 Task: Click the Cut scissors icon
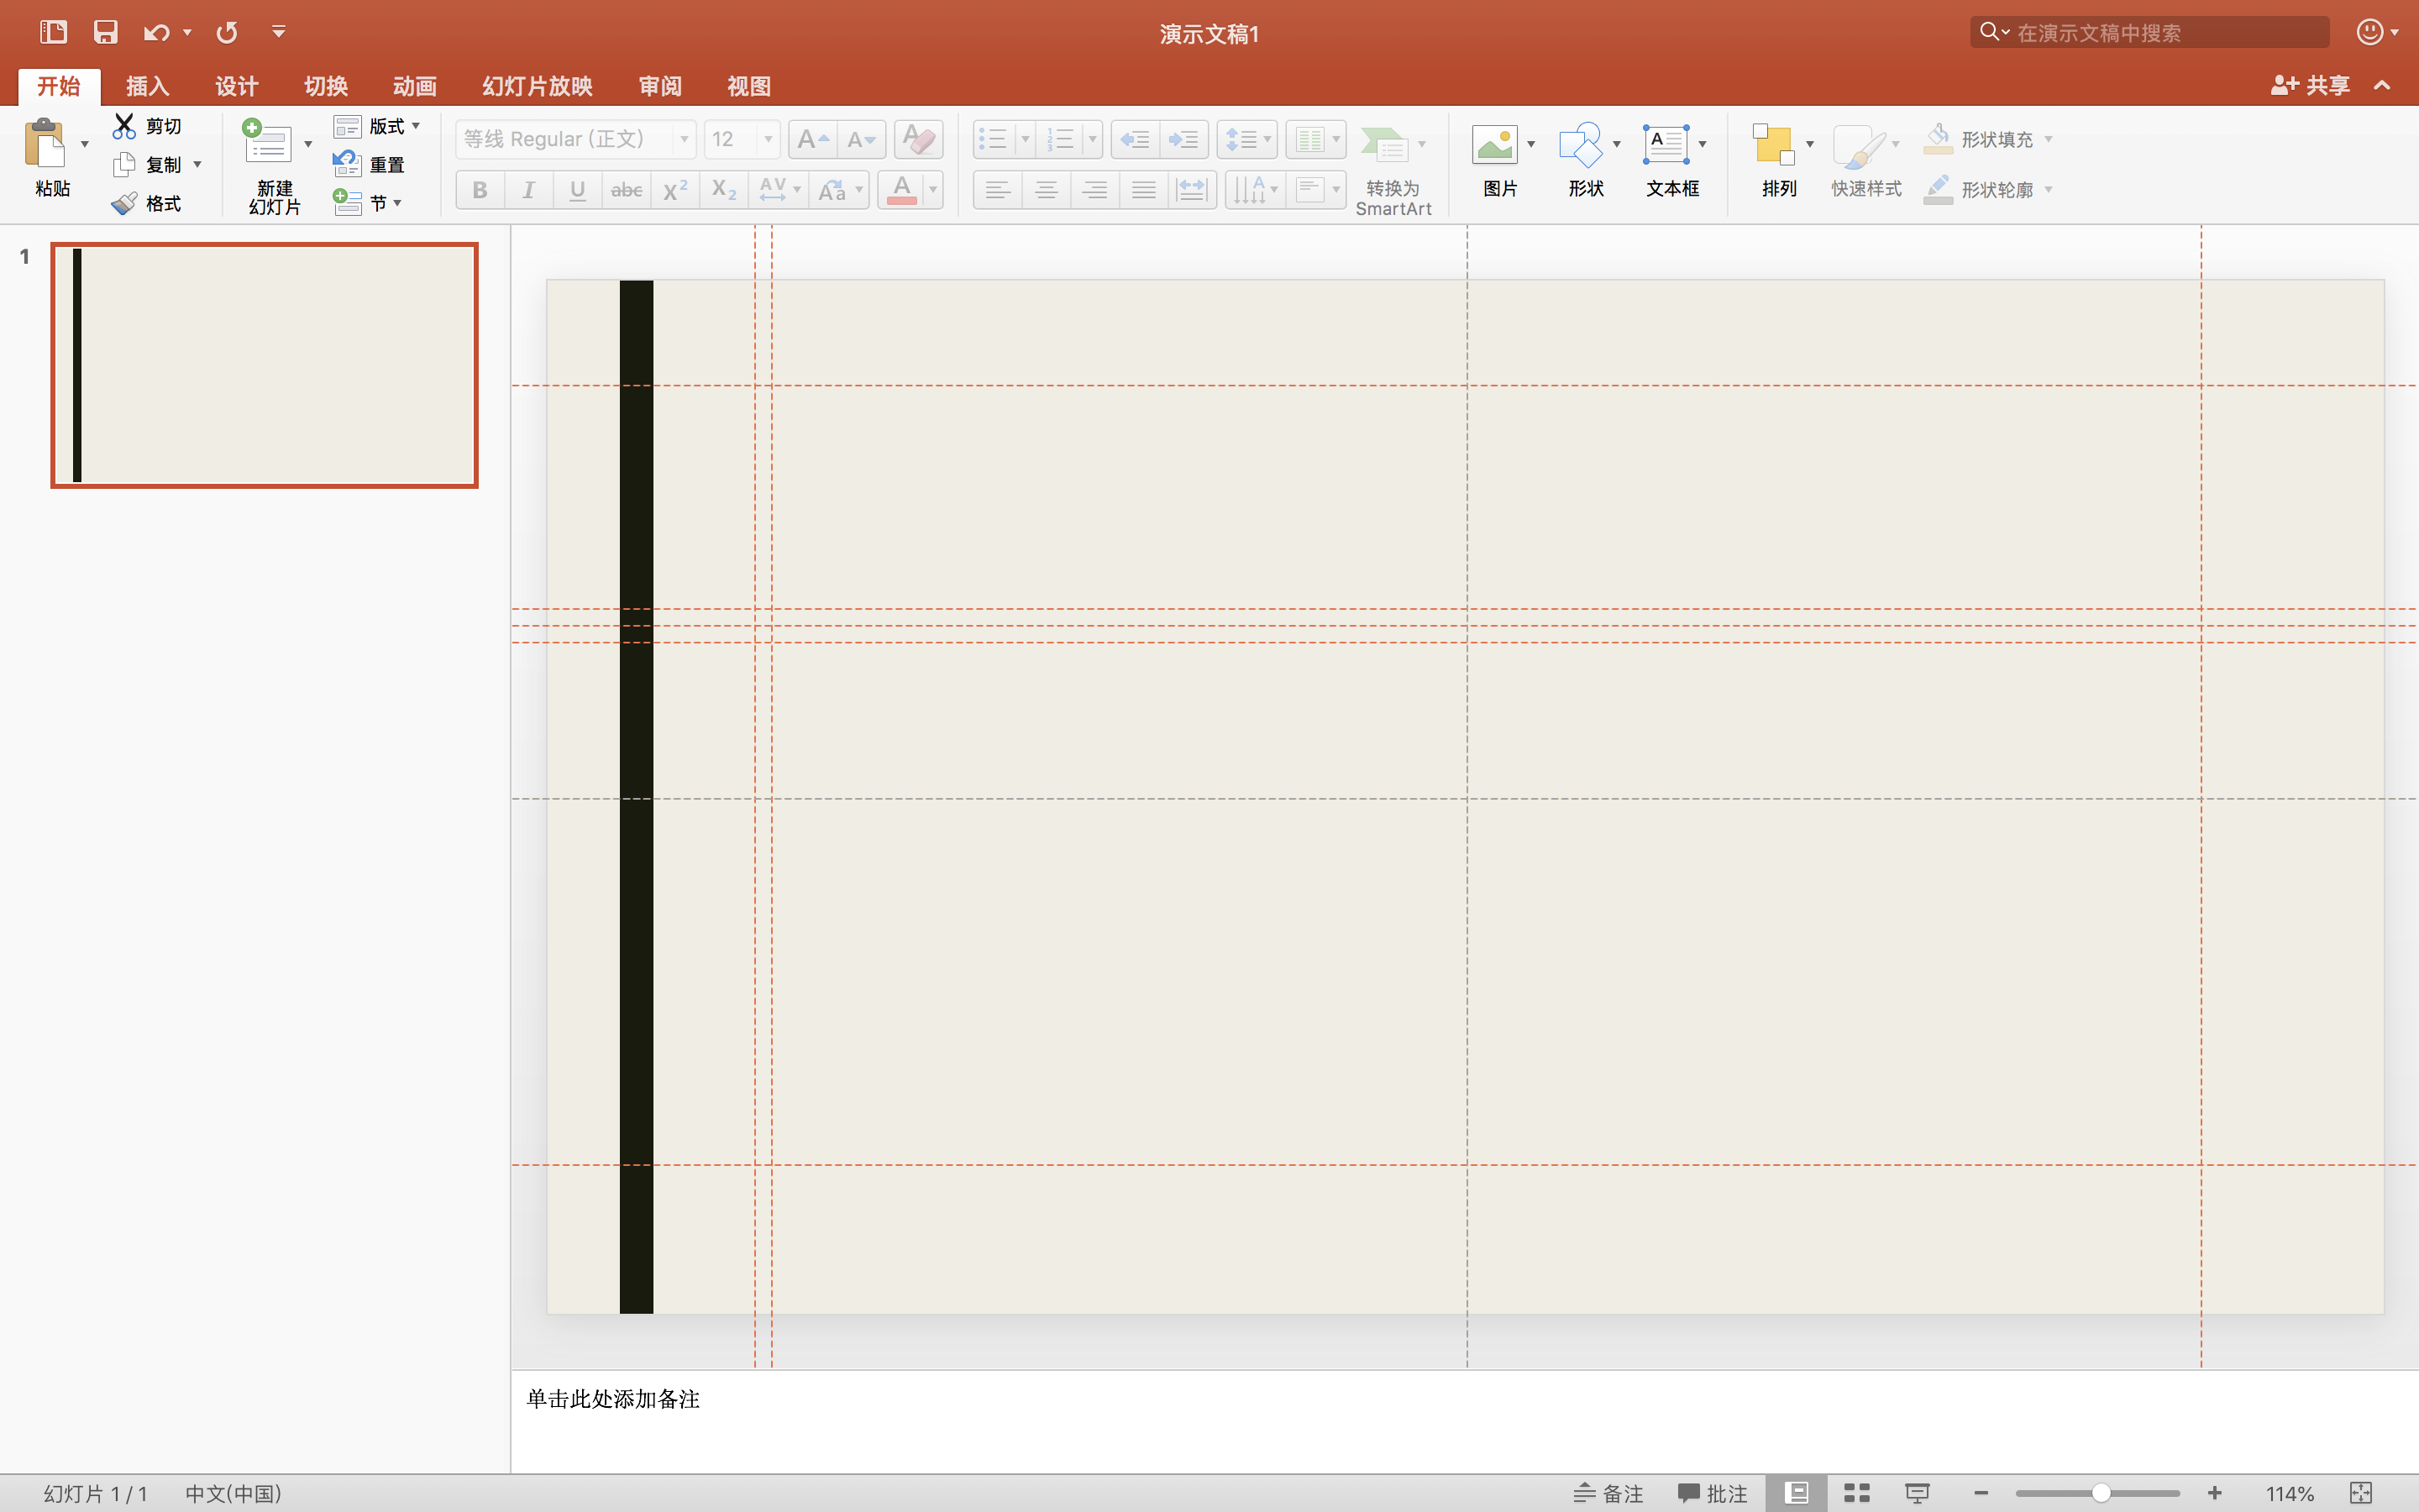click(x=124, y=126)
